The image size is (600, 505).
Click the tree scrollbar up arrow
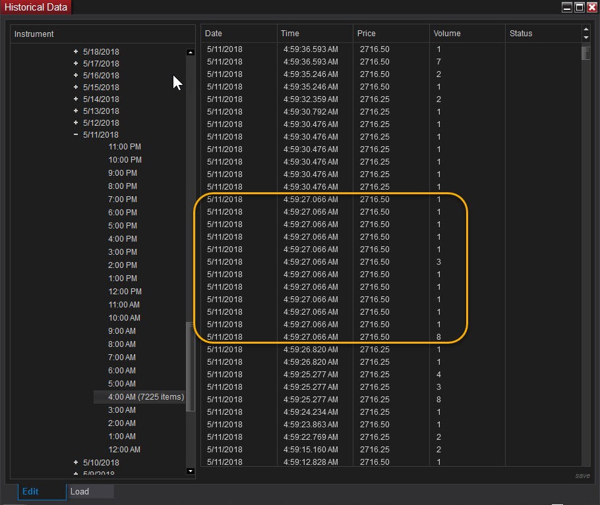tap(190, 52)
